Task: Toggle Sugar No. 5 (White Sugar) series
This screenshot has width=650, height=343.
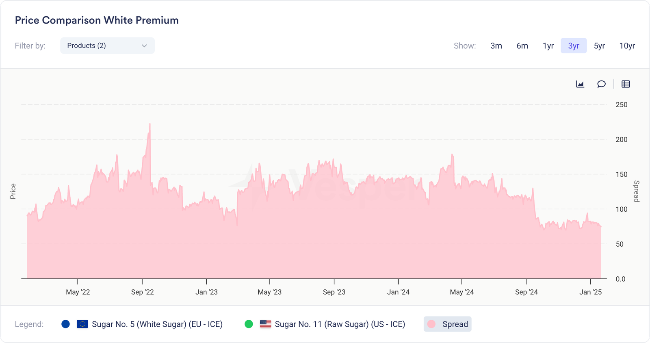Action: pyautogui.click(x=157, y=324)
